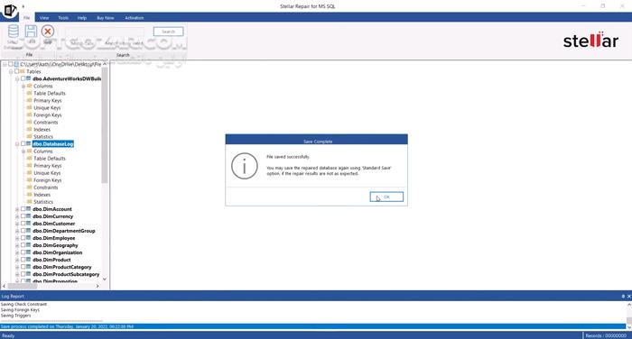The image size is (632, 339).
Task: Click the search text input field
Action: [x=105, y=32]
